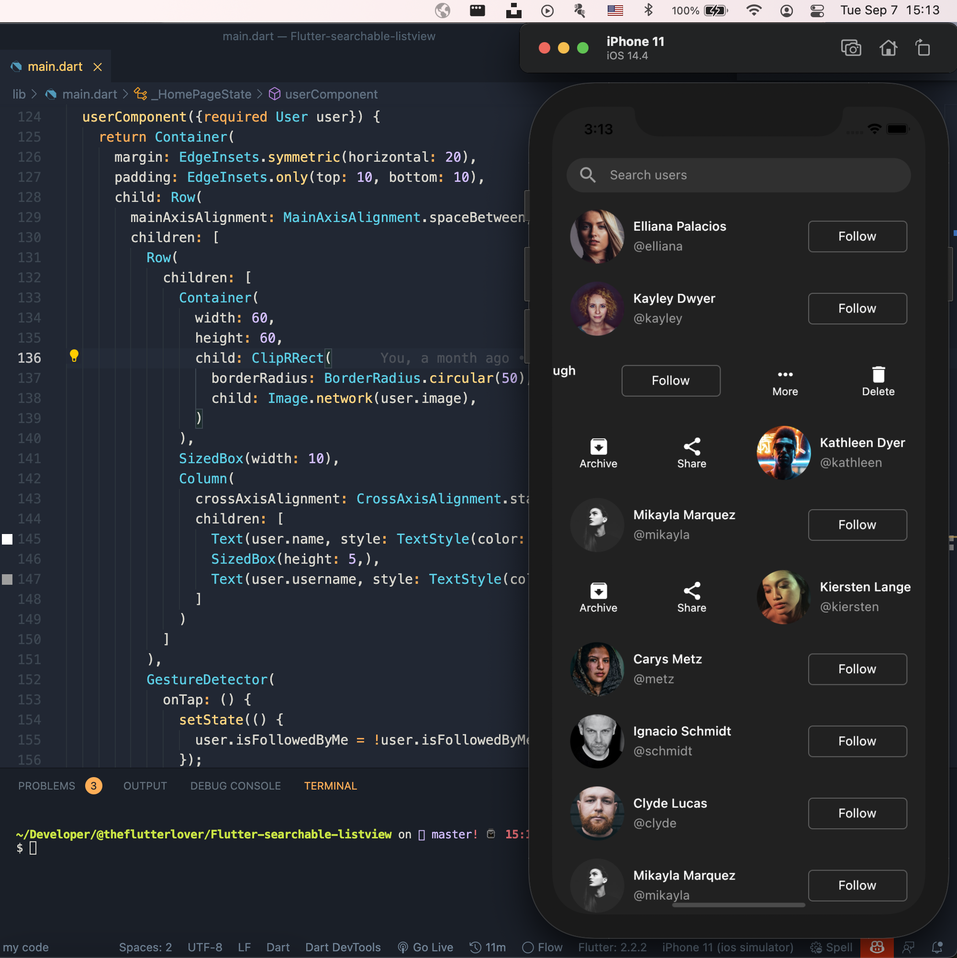The image size is (957, 958).
Task: Open the PROBLEMS panel tab
Action: [x=46, y=786]
